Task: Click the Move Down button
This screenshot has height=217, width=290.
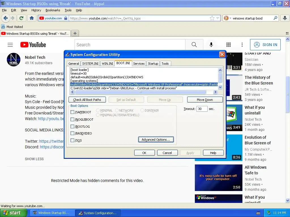Action: pyautogui.click(x=205, y=100)
